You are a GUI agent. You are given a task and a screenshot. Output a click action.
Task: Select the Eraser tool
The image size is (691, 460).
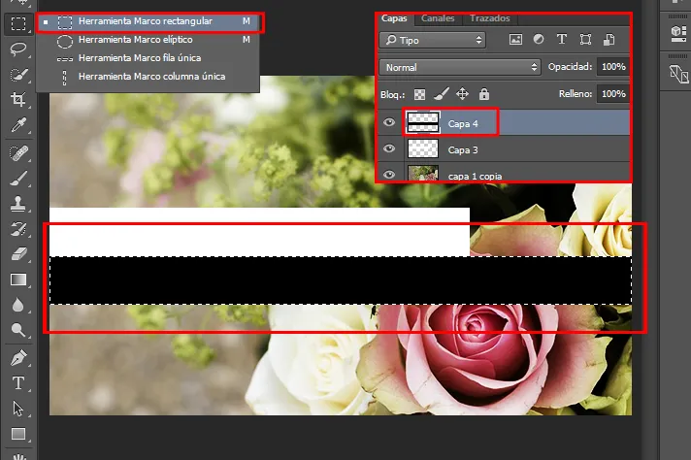[18, 254]
